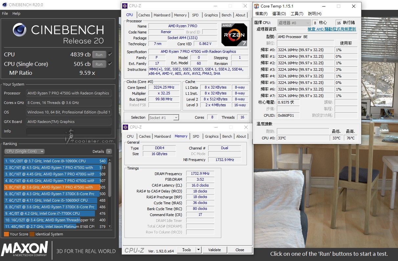Expand the 處理器 #0 CPU selector in Core Temp

(x=294, y=23)
